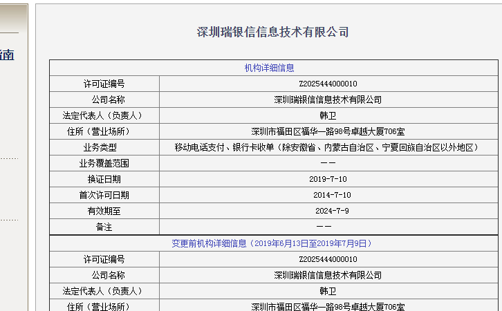Select 韩卫 in the second table
The width and height of the screenshot is (502, 311).
328,291
